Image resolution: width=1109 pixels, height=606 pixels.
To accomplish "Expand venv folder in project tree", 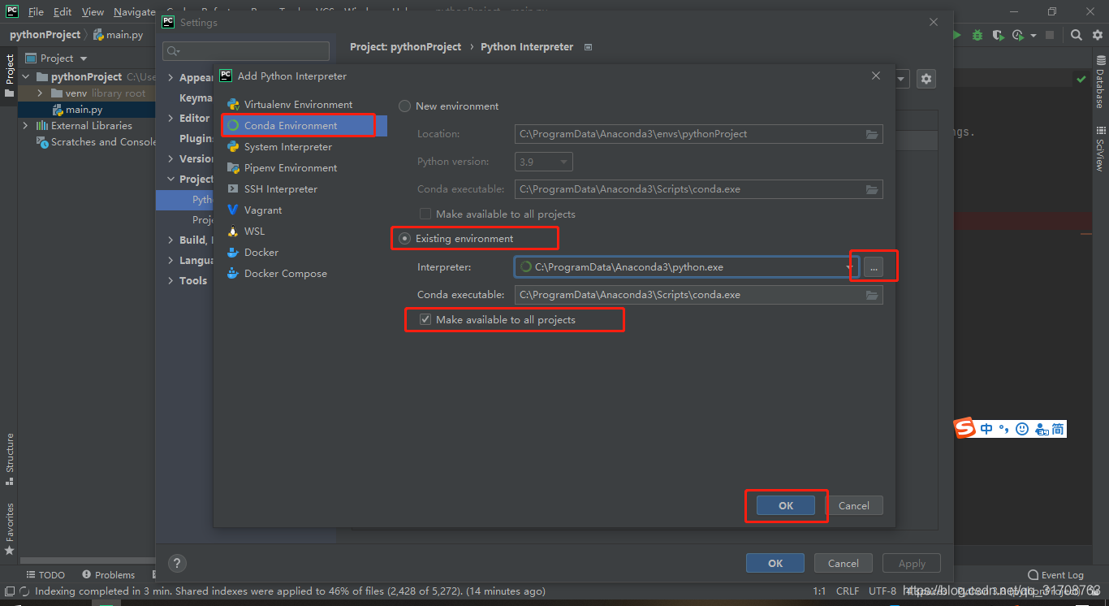I will pyautogui.click(x=40, y=93).
